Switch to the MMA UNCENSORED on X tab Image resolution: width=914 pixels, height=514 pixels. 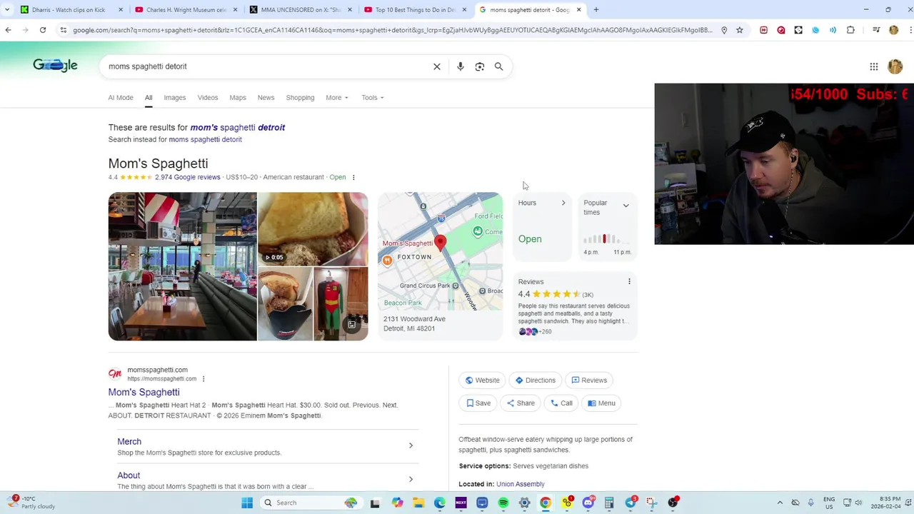pos(300,10)
